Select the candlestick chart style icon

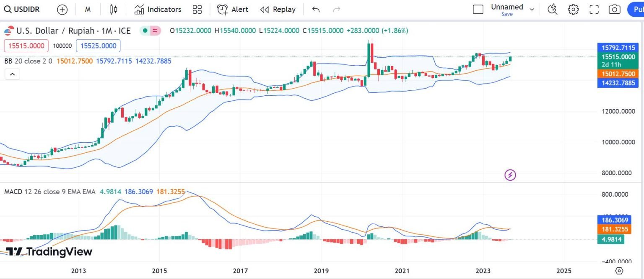[x=113, y=9]
